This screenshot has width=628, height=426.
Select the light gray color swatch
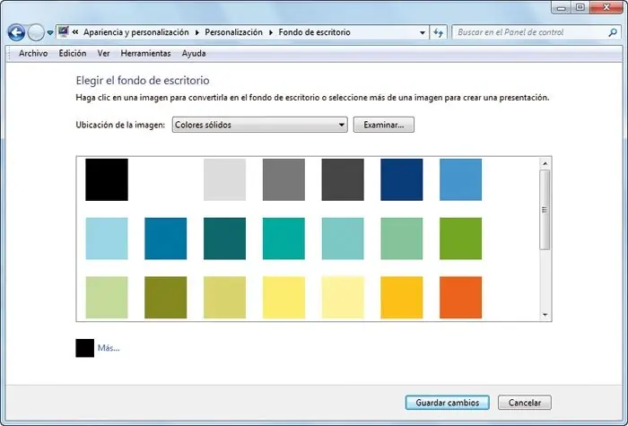[224, 179]
